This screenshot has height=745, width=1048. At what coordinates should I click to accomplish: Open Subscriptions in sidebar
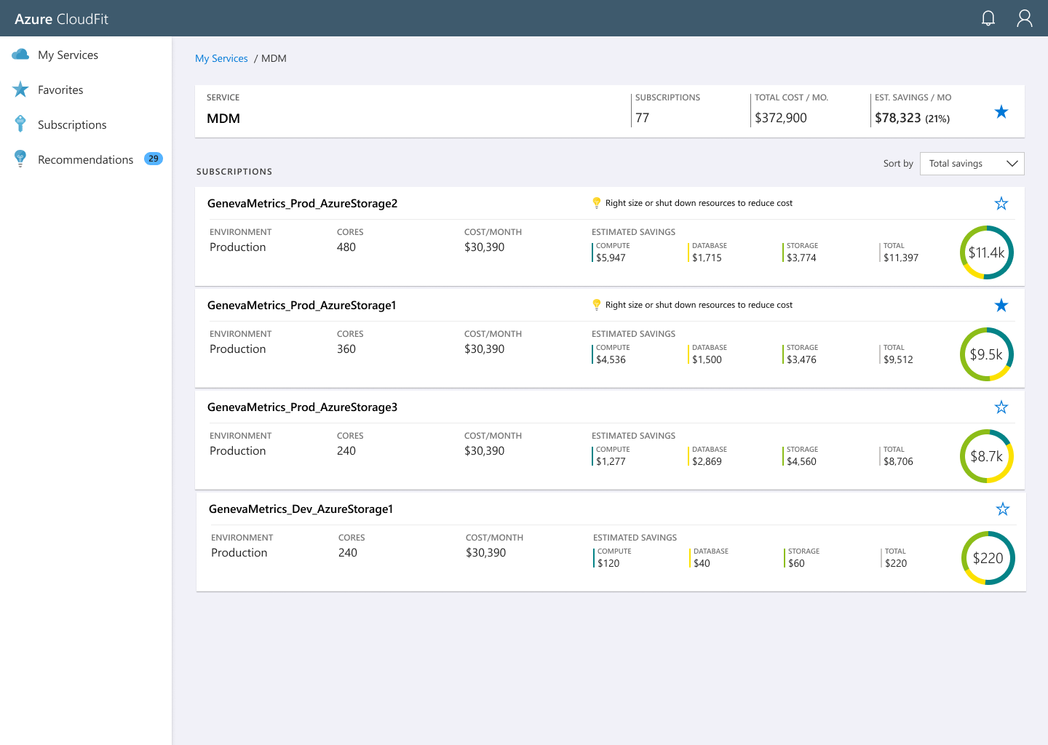(x=72, y=124)
